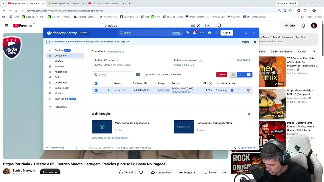Viewport: 324px width, 182px height.
Task: Click the red Delete button
Action: [222, 75]
